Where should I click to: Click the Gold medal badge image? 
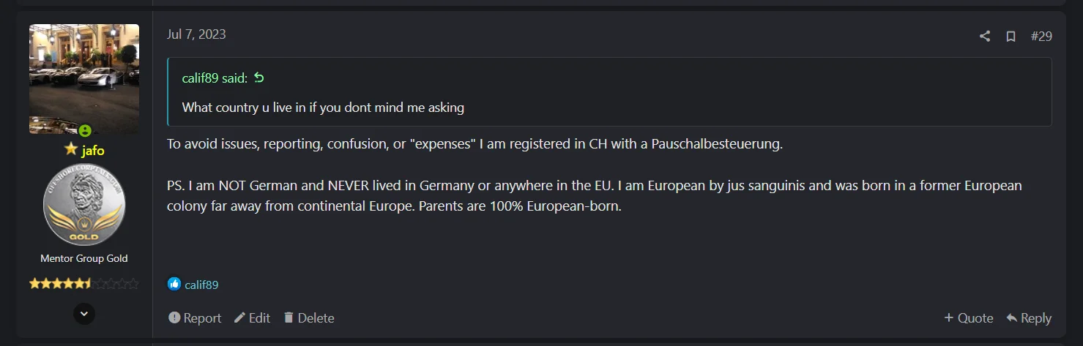point(84,206)
